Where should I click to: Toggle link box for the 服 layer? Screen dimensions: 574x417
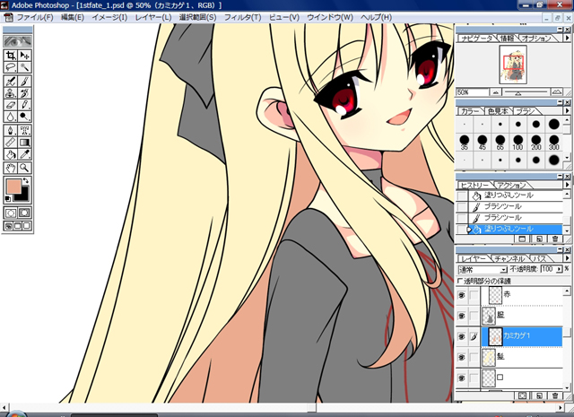click(x=474, y=316)
